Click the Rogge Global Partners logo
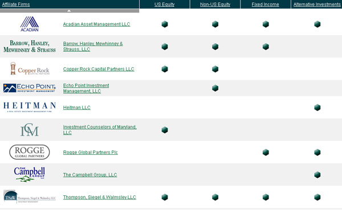Image resolution: width=342 pixels, height=213 pixels. [x=30, y=152]
